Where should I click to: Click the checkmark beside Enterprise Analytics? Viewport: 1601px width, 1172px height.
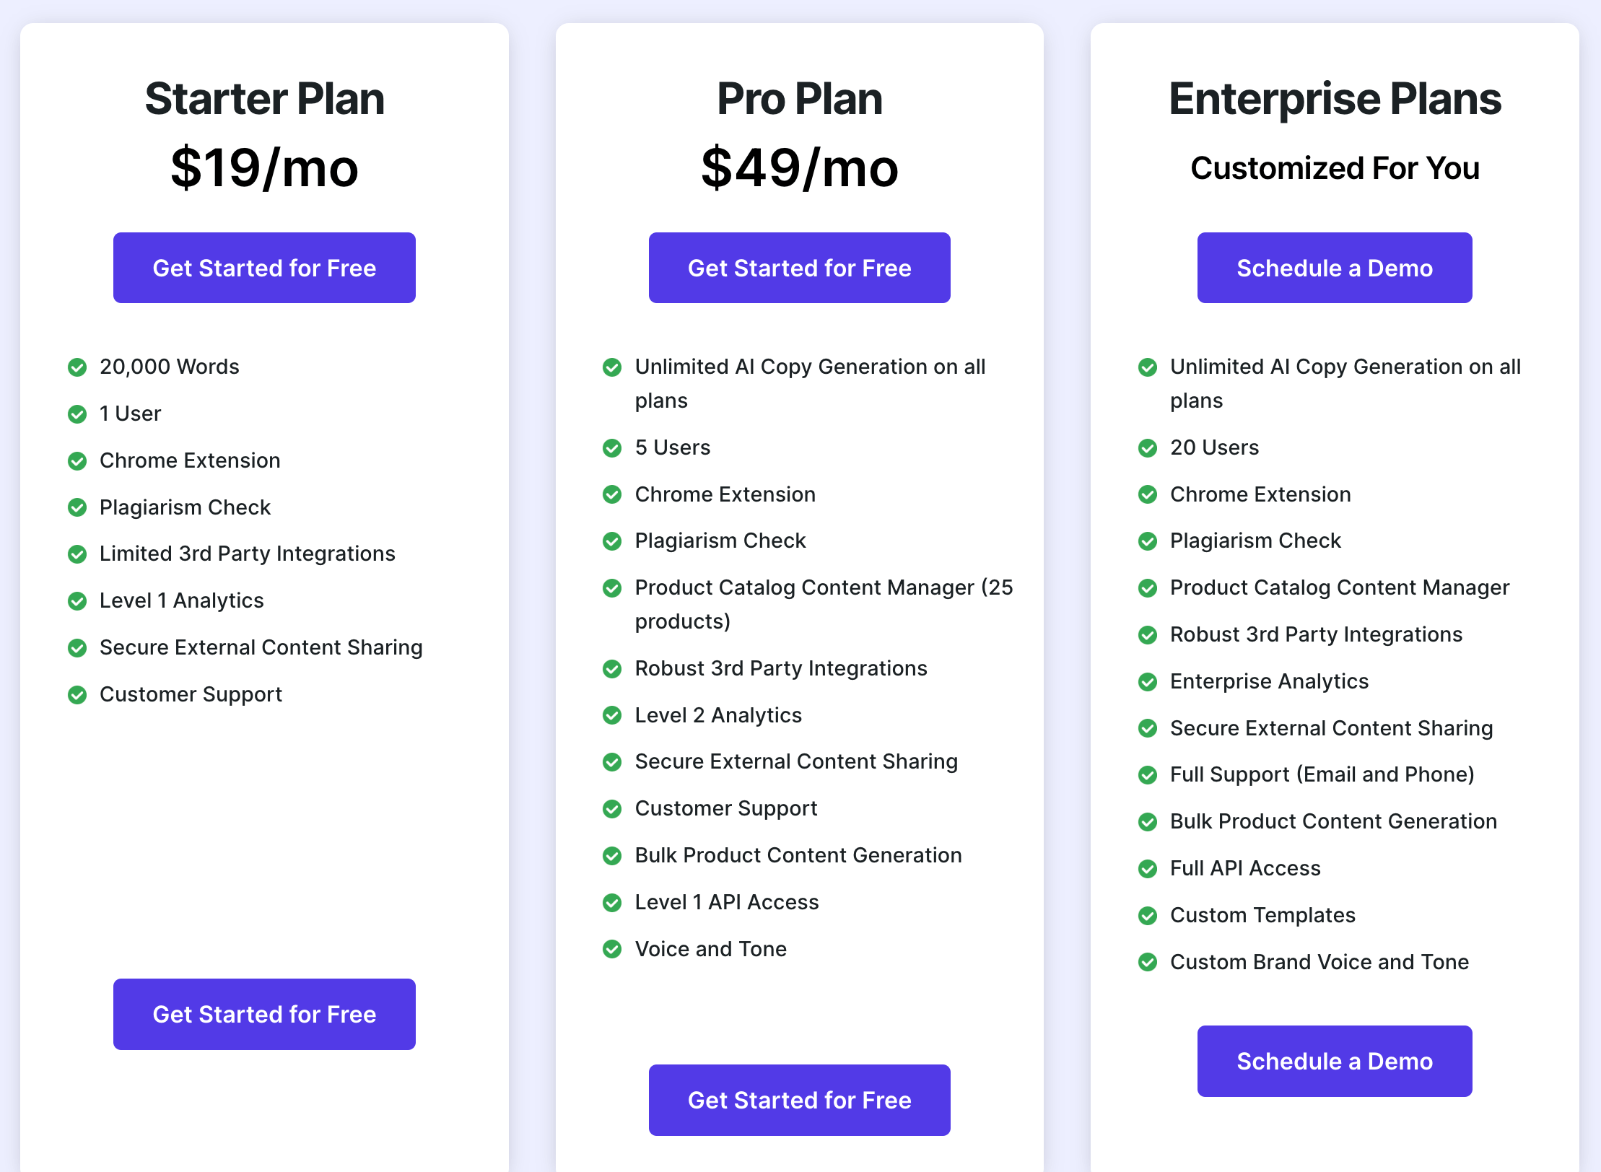tap(1148, 682)
